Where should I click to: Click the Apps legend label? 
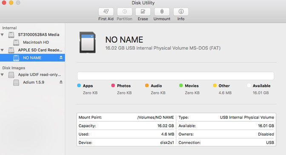[88, 86]
